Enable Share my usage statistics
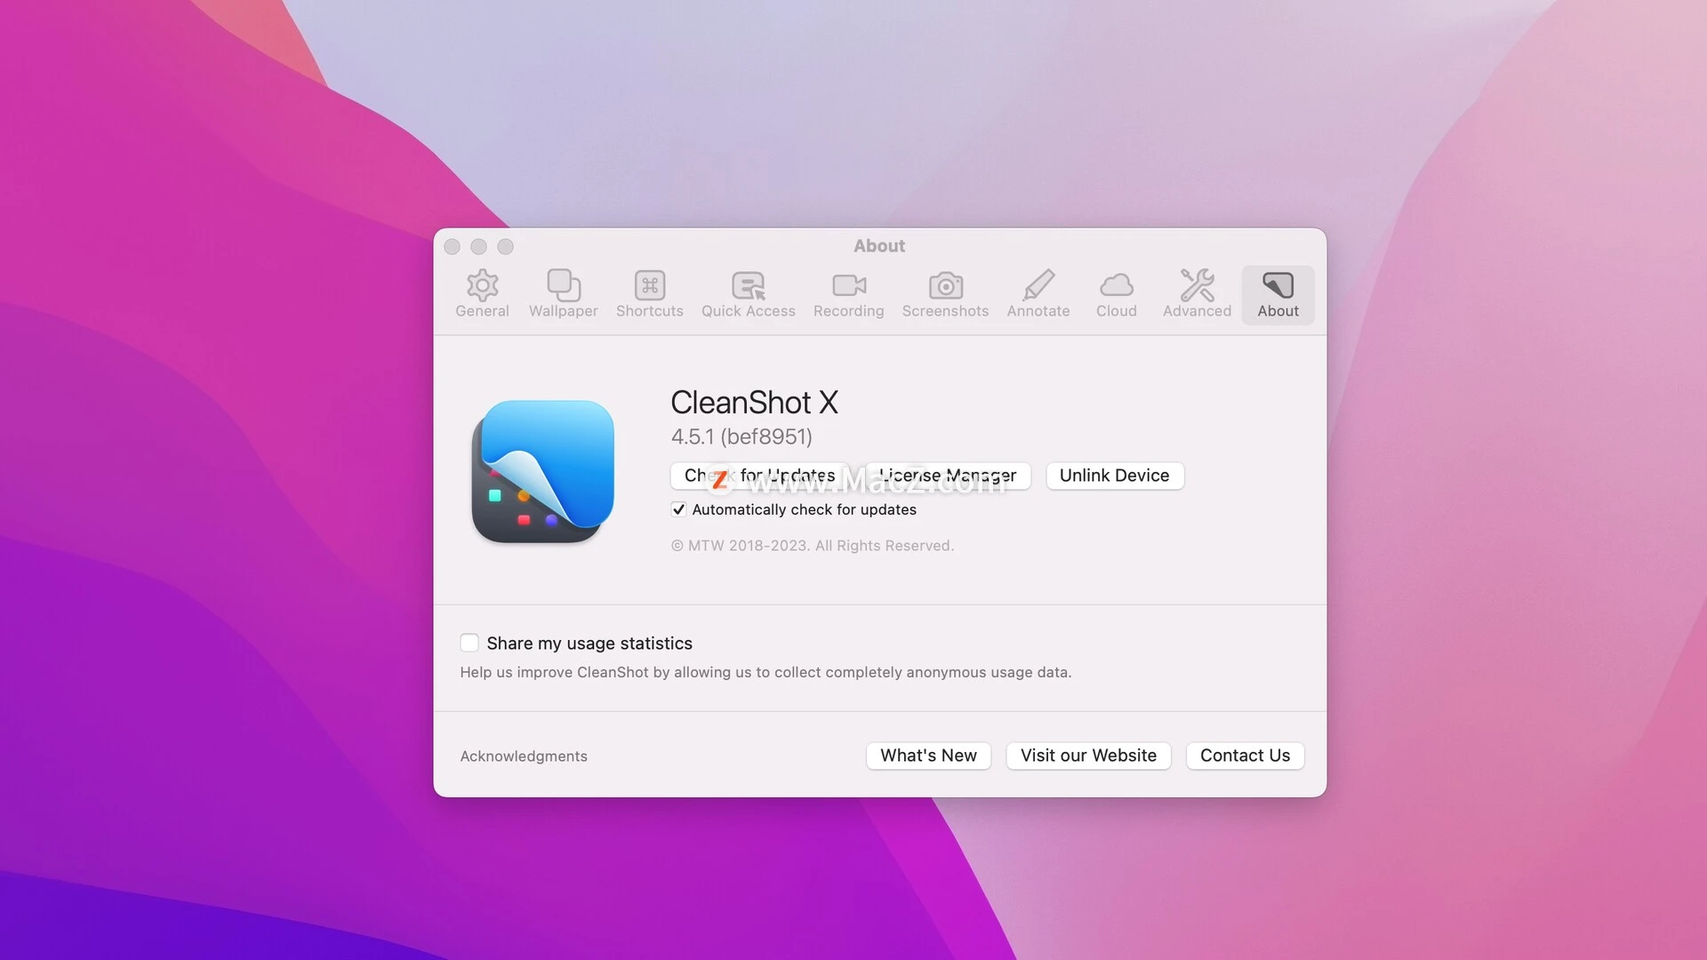The image size is (1707, 960). coord(469,643)
